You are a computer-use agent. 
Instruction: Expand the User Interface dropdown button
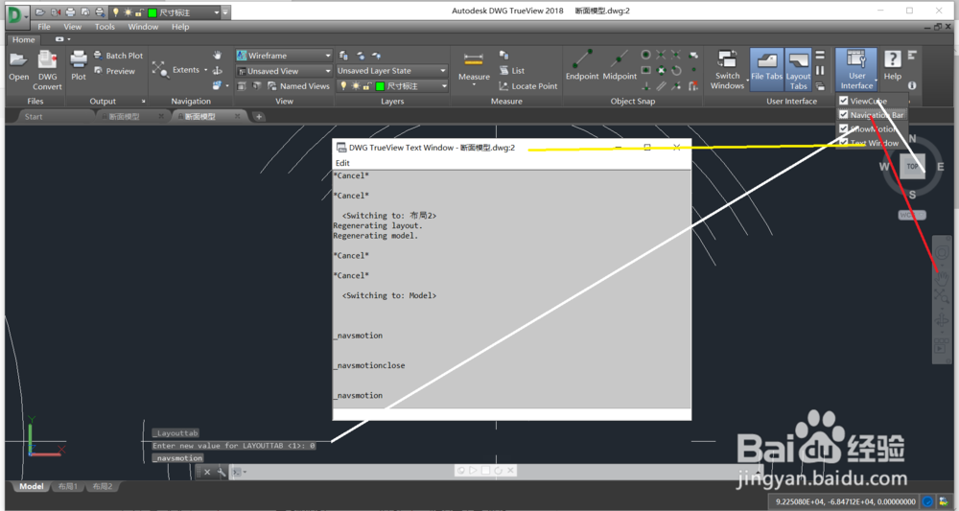click(x=856, y=70)
